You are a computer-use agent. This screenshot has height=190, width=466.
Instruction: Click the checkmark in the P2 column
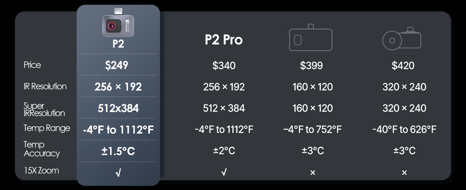(x=118, y=173)
